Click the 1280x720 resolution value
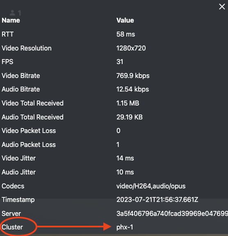The width and height of the screenshot is (228, 236). 131,48
